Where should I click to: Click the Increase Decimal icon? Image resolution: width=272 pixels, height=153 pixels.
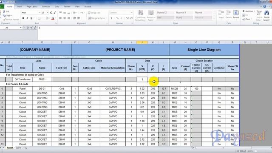(x=127, y=18)
